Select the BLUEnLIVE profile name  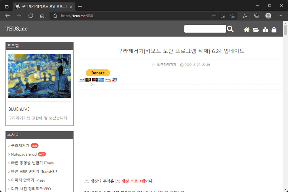[x=19, y=109]
